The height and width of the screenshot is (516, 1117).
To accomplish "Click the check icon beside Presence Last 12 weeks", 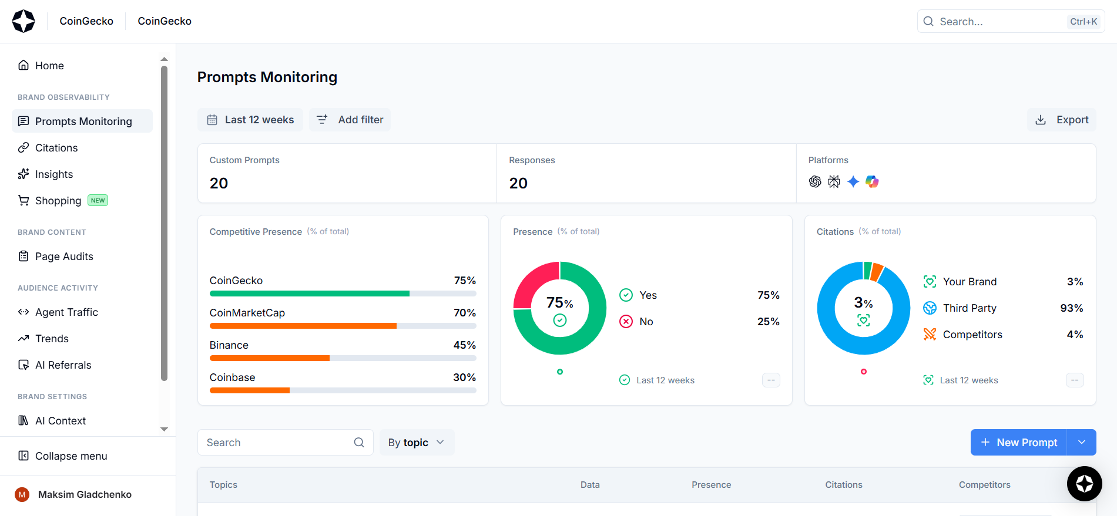I will (x=625, y=380).
